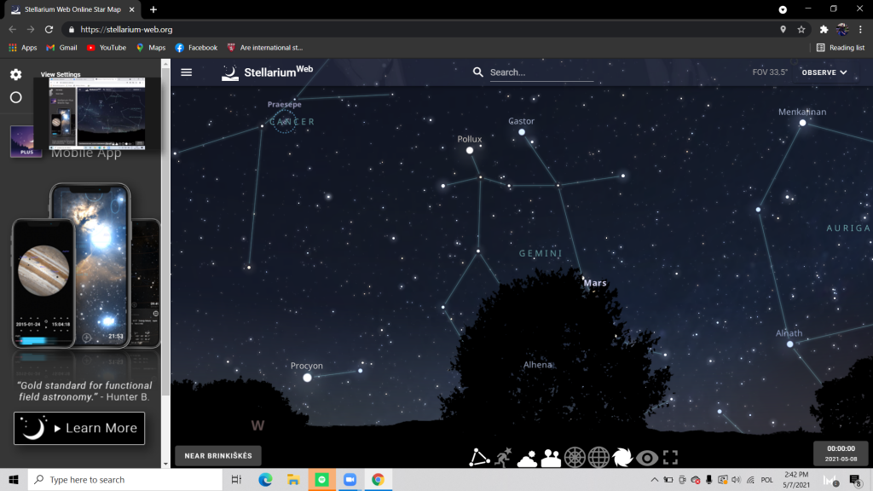The image size is (873, 491).
Task: Toggle constellation art figures
Action: pos(504,458)
